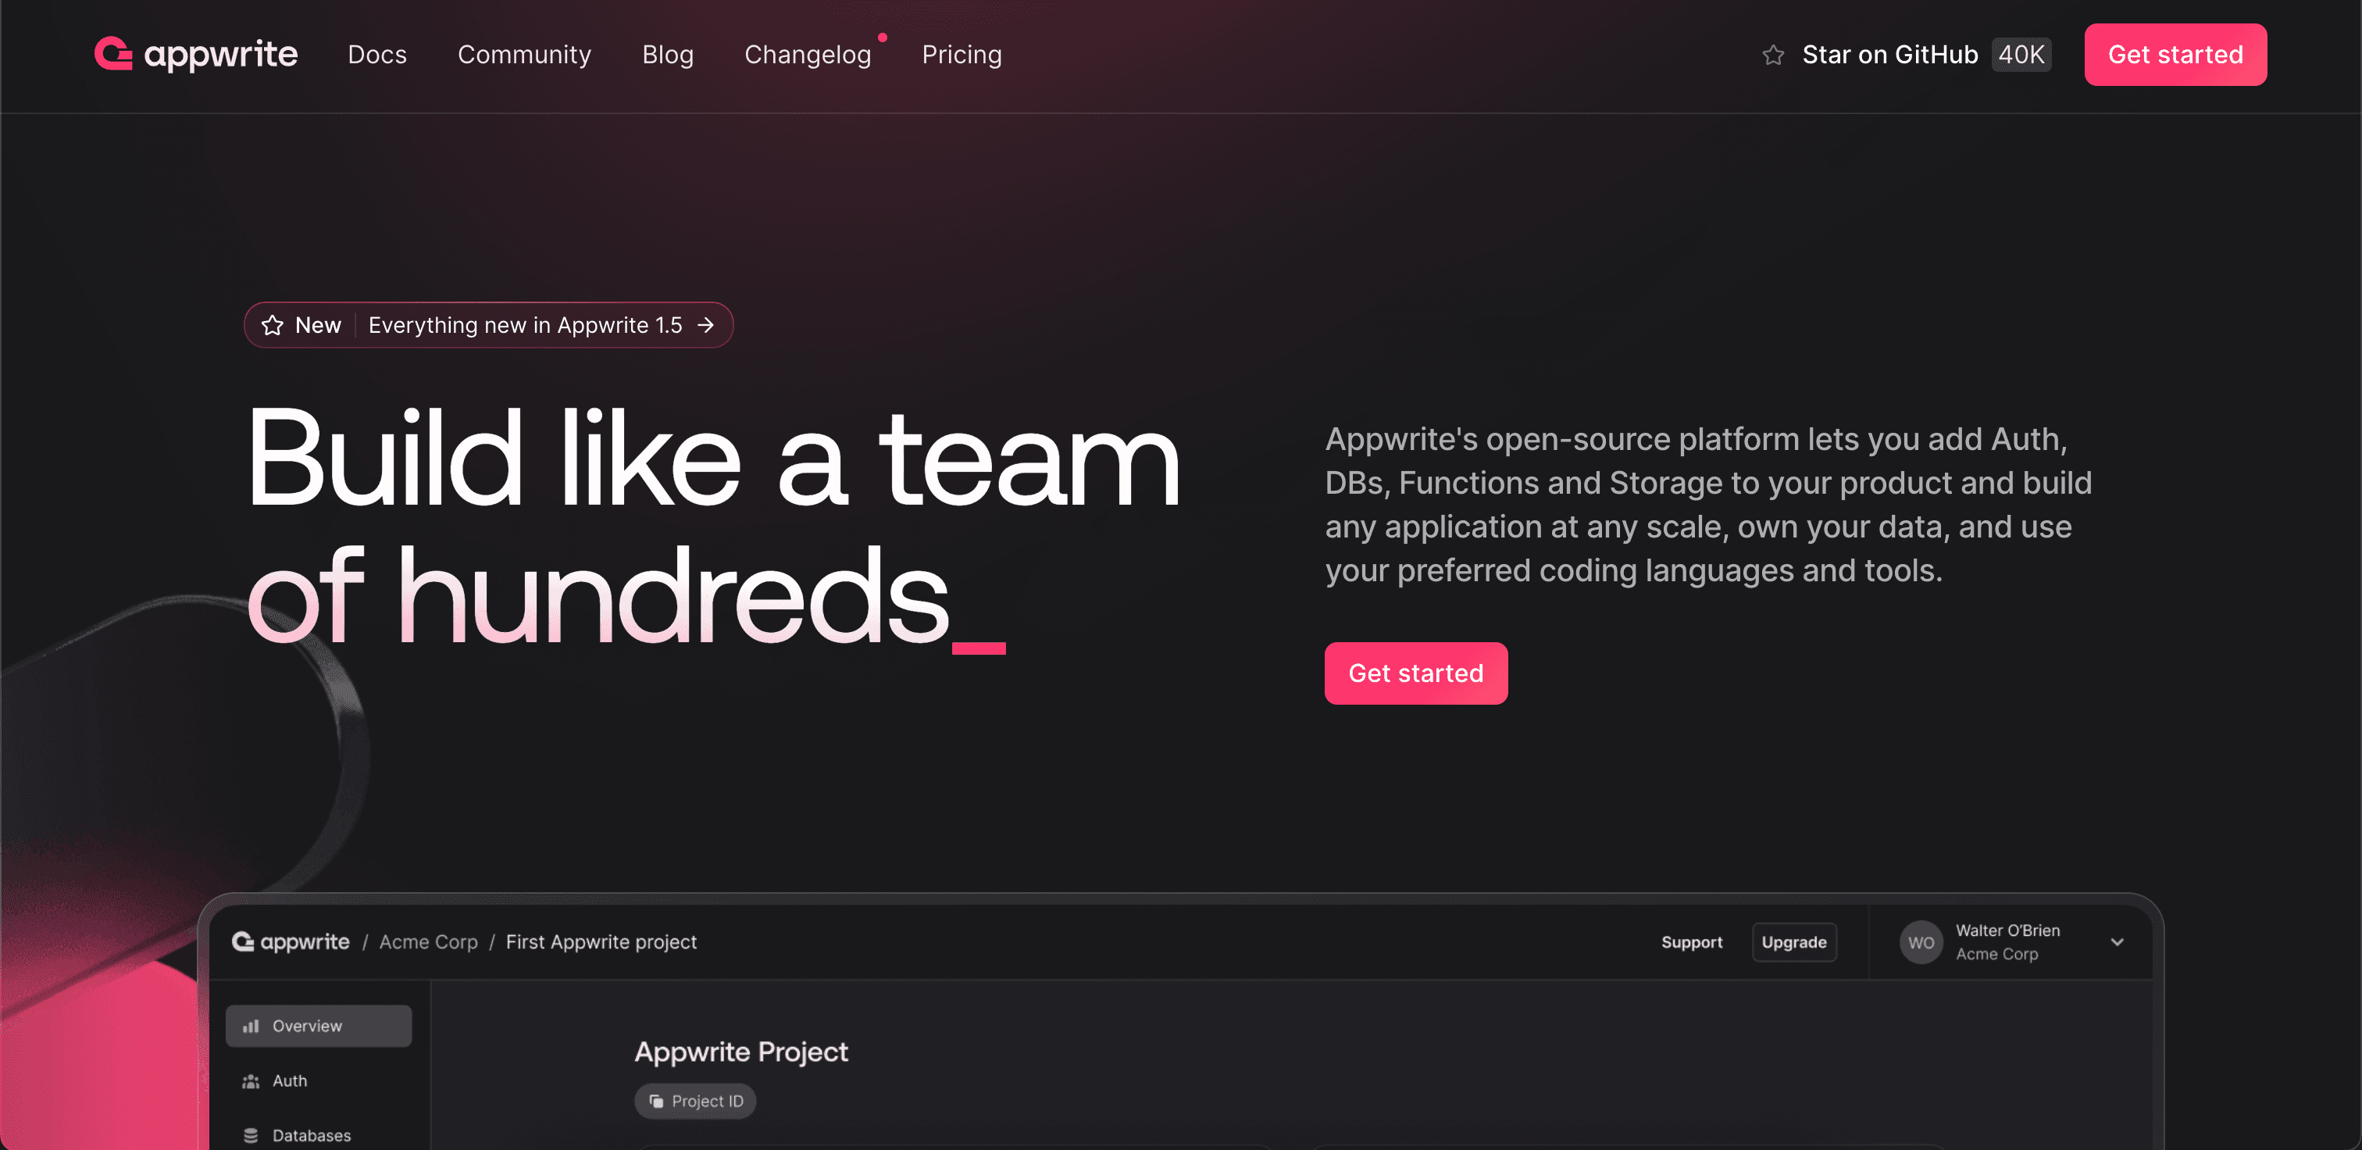Expand the First Appwrite project breadcrumb
Image resolution: width=2362 pixels, height=1150 pixels.
pos(600,941)
